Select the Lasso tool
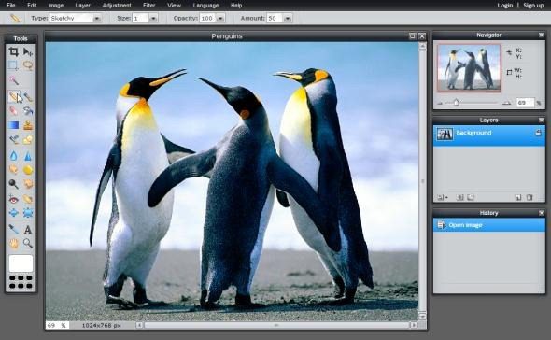Viewport: 551px width, 340px height. click(x=28, y=65)
